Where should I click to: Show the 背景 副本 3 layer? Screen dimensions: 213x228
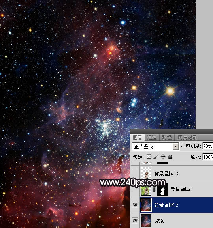[135, 173]
